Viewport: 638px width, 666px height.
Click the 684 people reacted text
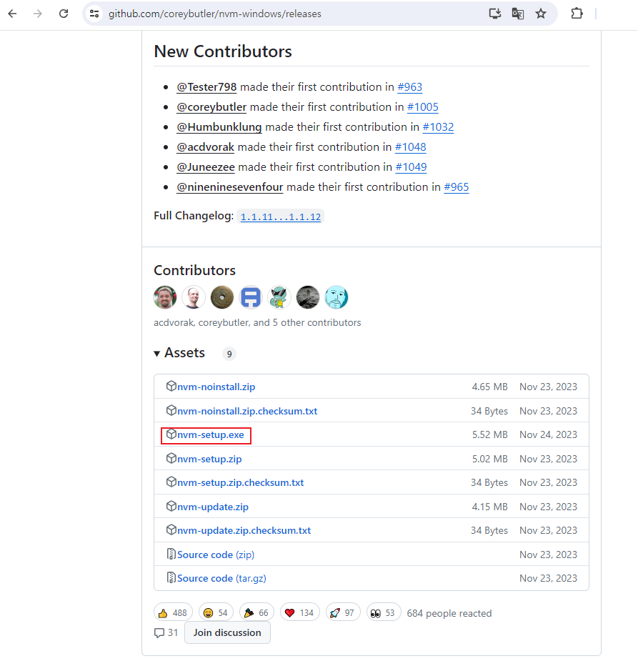pyautogui.click(x=449, y=613)
